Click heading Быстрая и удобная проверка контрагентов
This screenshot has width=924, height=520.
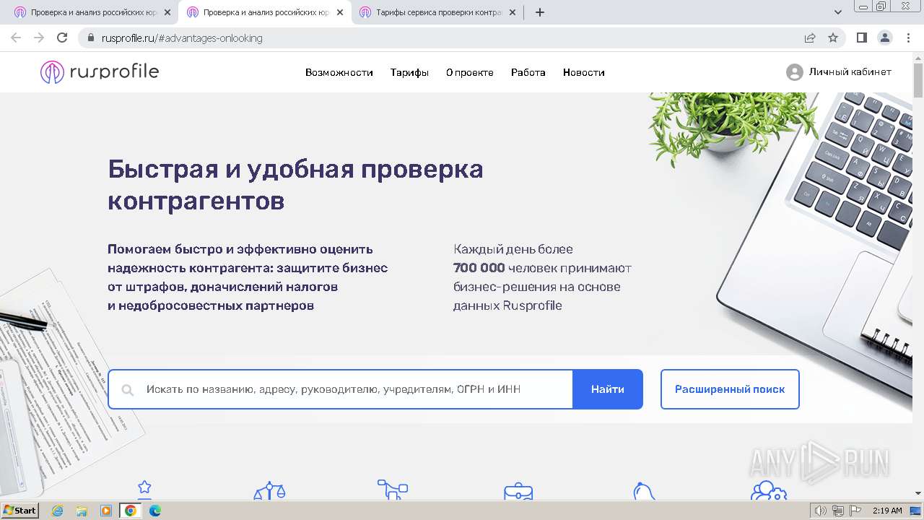[295, 184]
